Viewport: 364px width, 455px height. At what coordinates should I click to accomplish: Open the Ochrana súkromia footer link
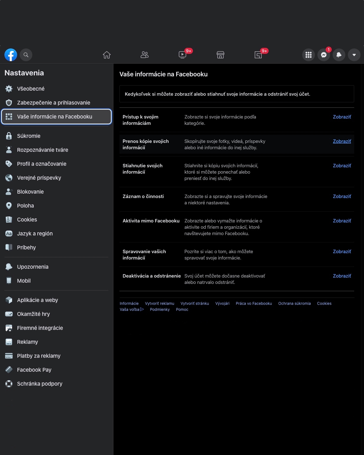294,304
